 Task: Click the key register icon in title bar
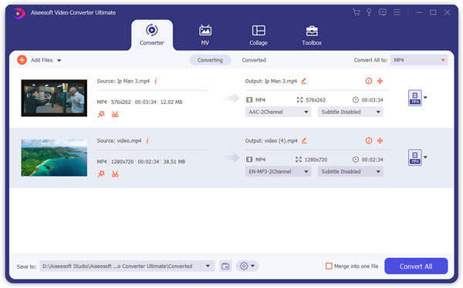369,12
